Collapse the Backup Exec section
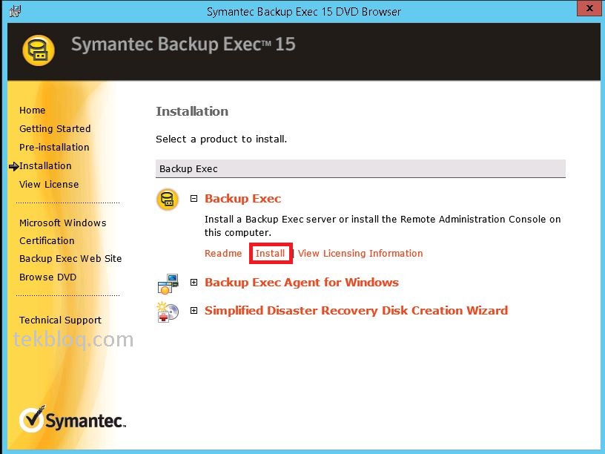The image size is (605, 454). point(194,198)
